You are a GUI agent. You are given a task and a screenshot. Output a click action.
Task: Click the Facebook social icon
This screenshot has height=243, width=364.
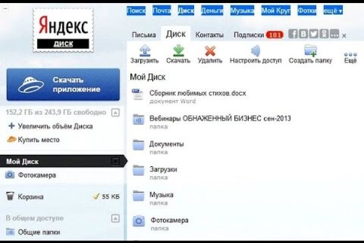[293, 35]
